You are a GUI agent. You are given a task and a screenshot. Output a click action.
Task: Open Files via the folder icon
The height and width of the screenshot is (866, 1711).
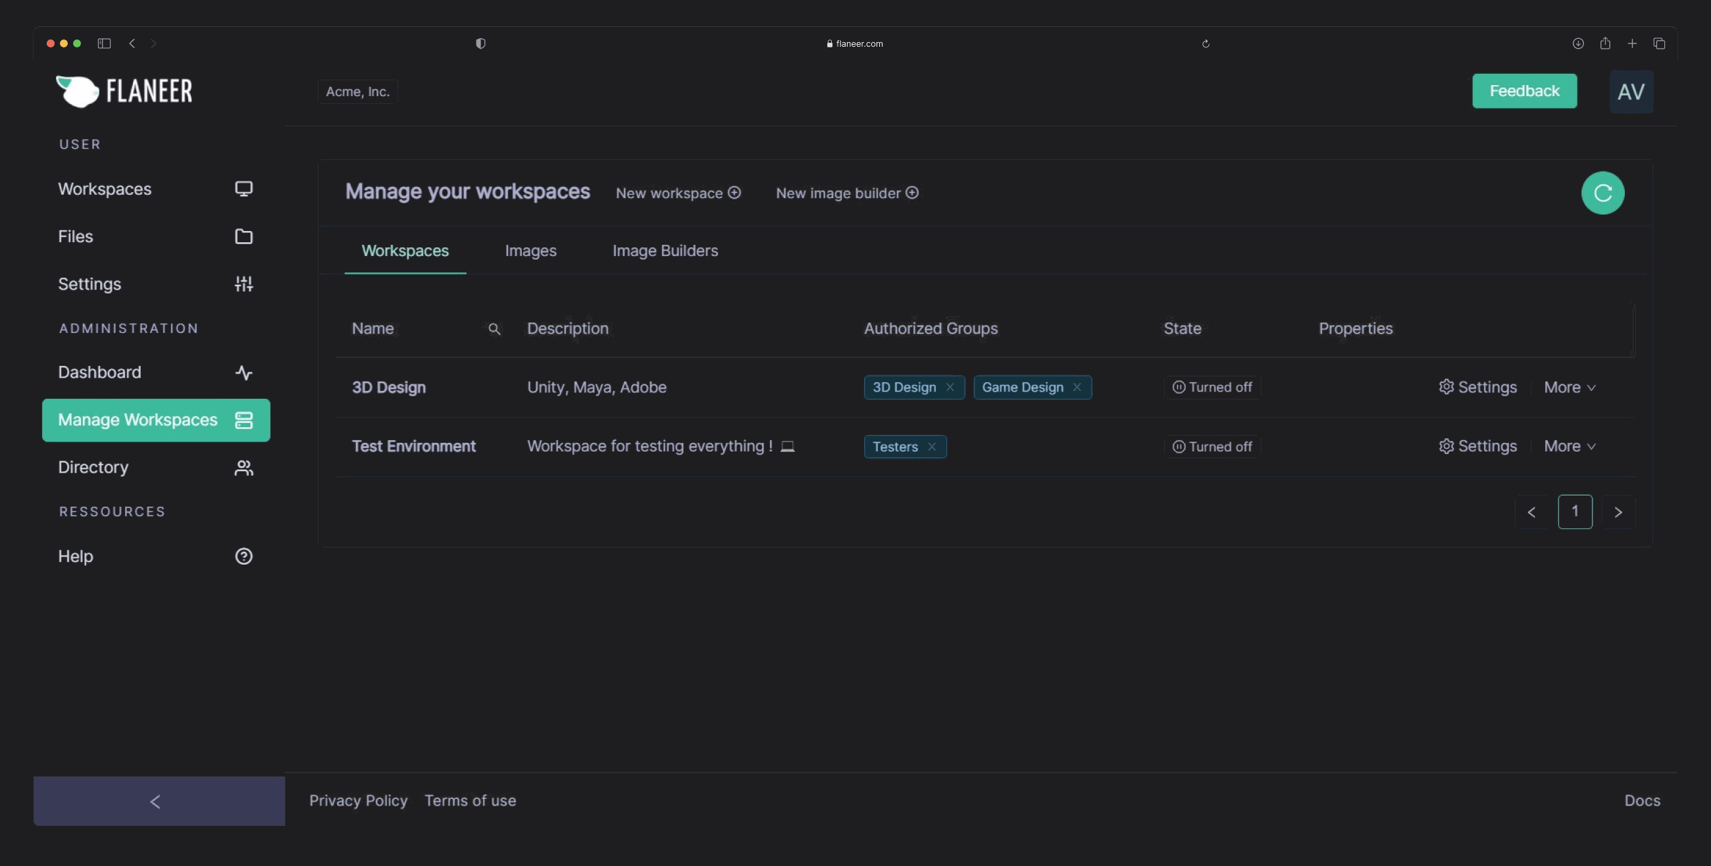(x=243, y=236)
